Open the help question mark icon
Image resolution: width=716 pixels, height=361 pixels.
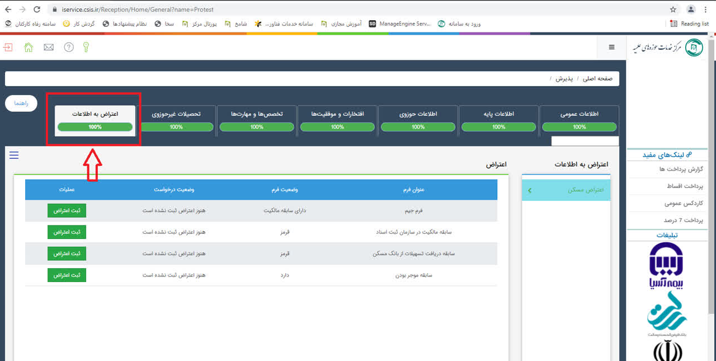coord(69,48)
